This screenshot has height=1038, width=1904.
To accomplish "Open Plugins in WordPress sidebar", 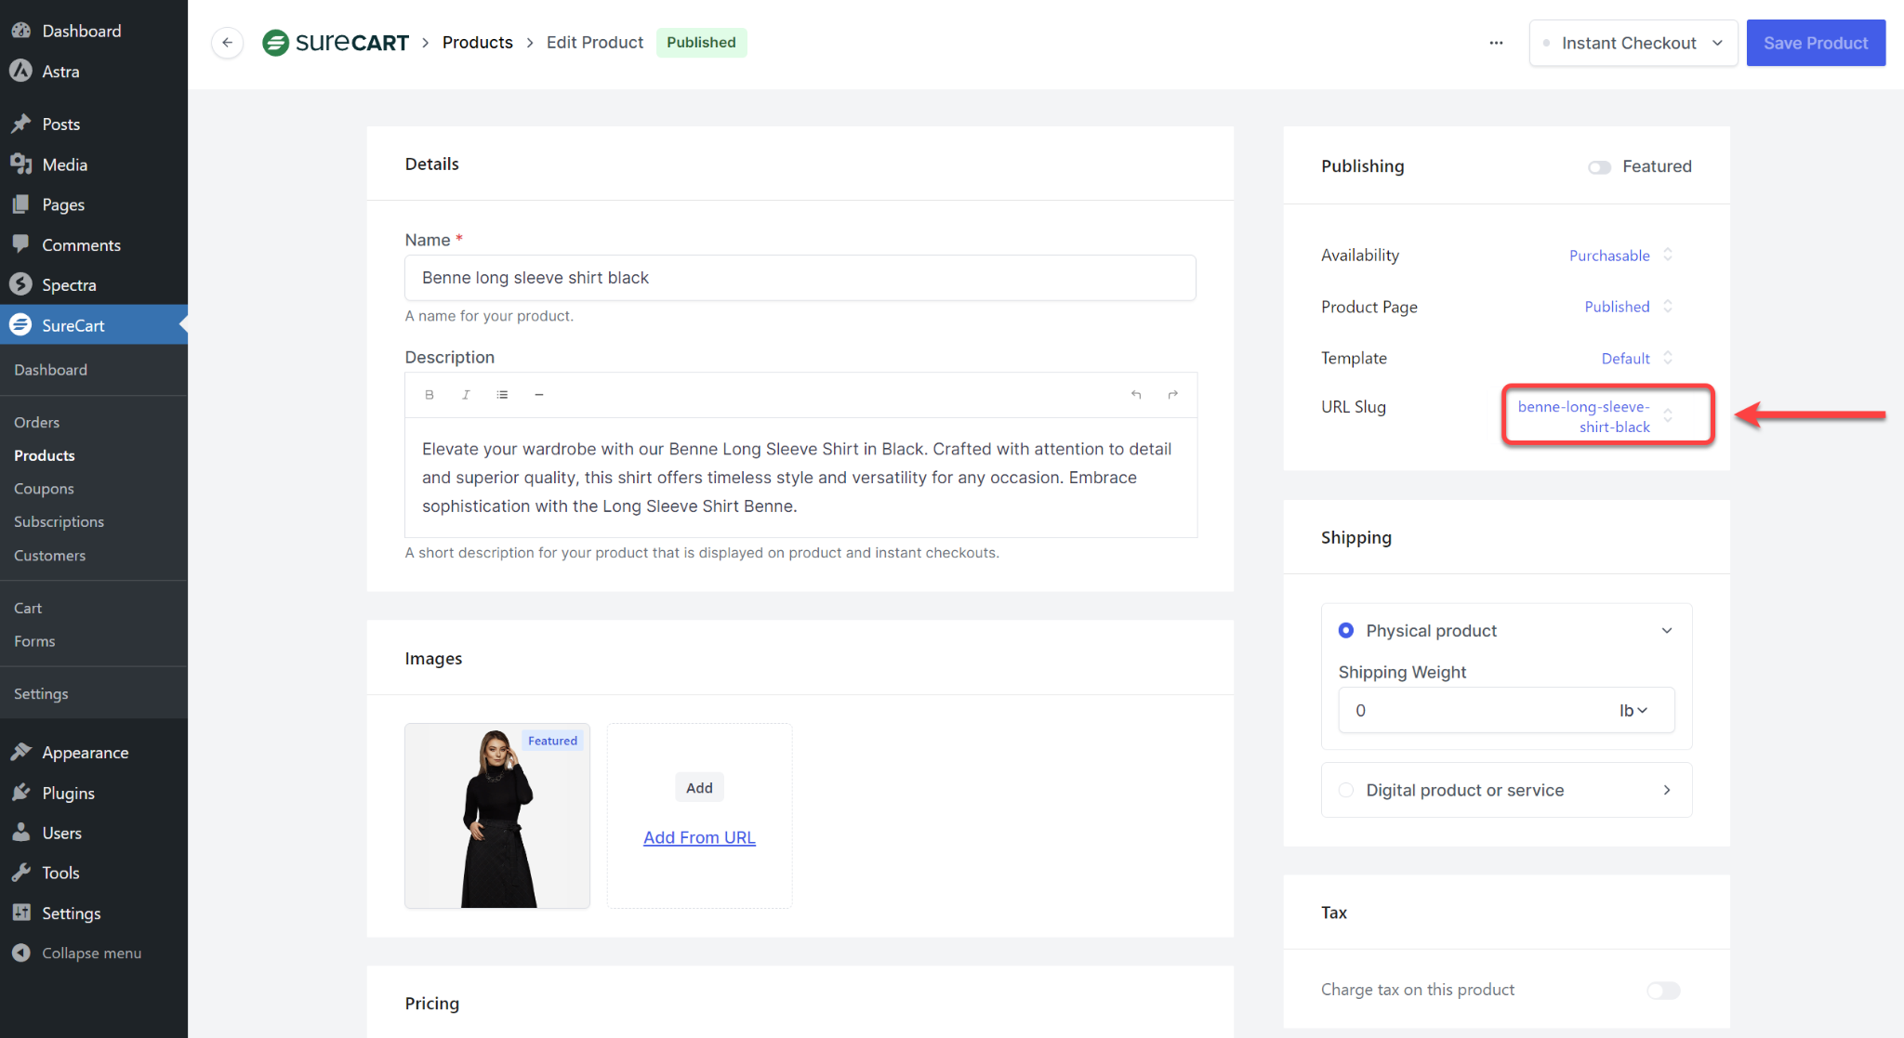I will point(68,793).
